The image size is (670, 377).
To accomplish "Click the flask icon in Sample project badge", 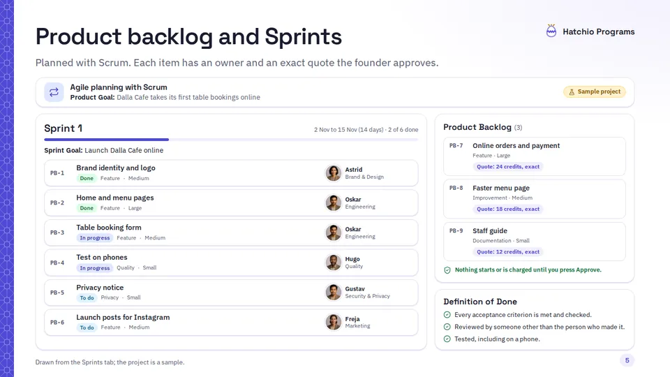I will pyautogui.click(x=572, y=92).
